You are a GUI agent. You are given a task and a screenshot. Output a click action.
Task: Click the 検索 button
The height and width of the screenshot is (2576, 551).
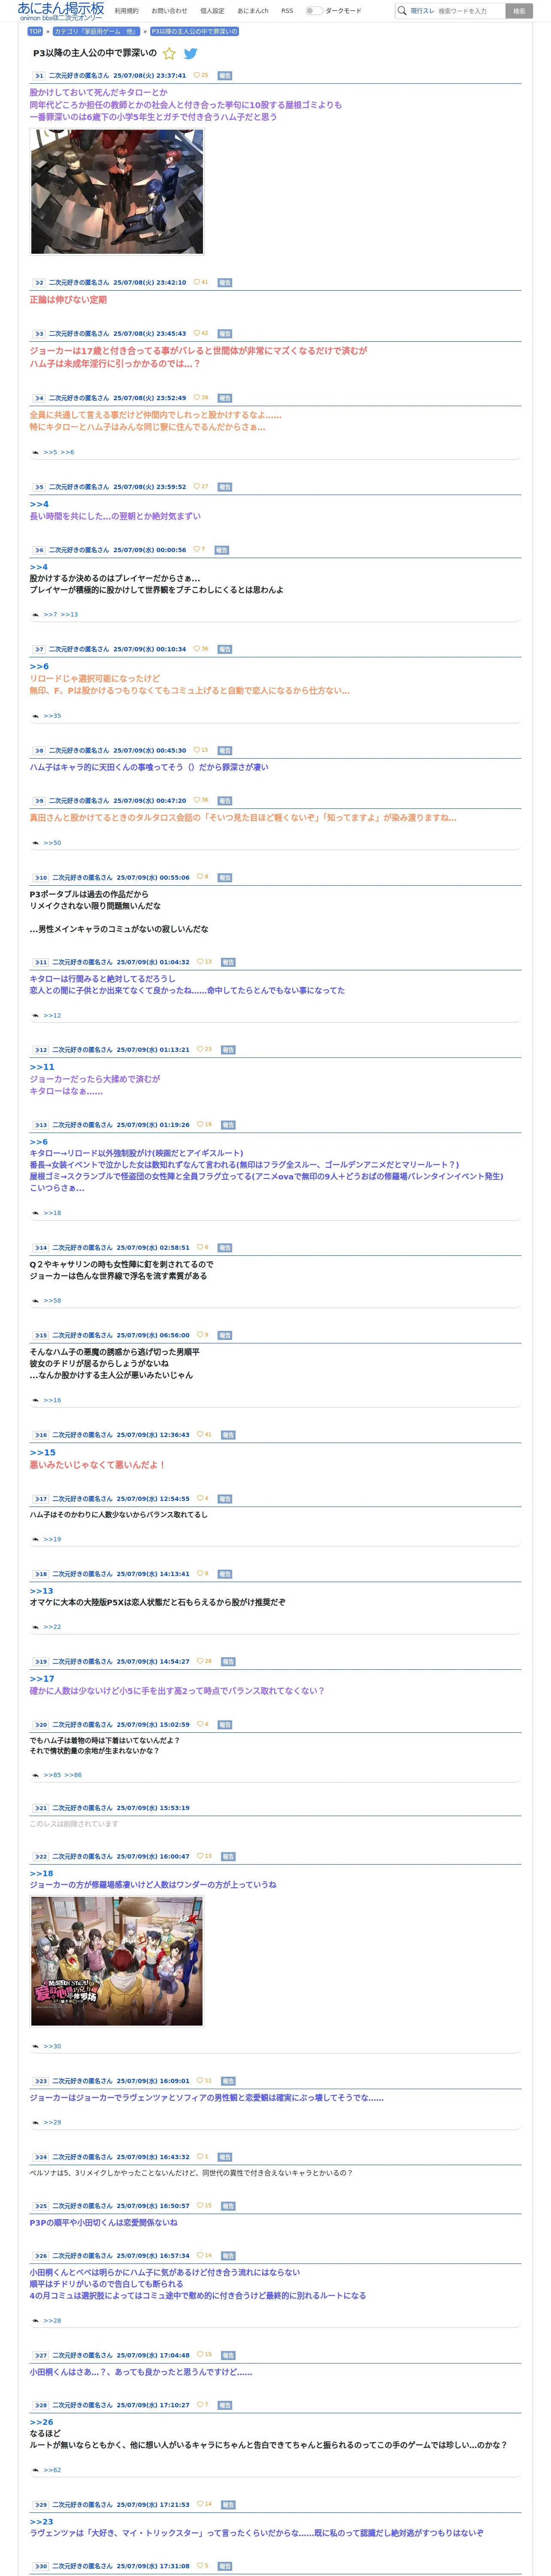click(x=519, y=11)
